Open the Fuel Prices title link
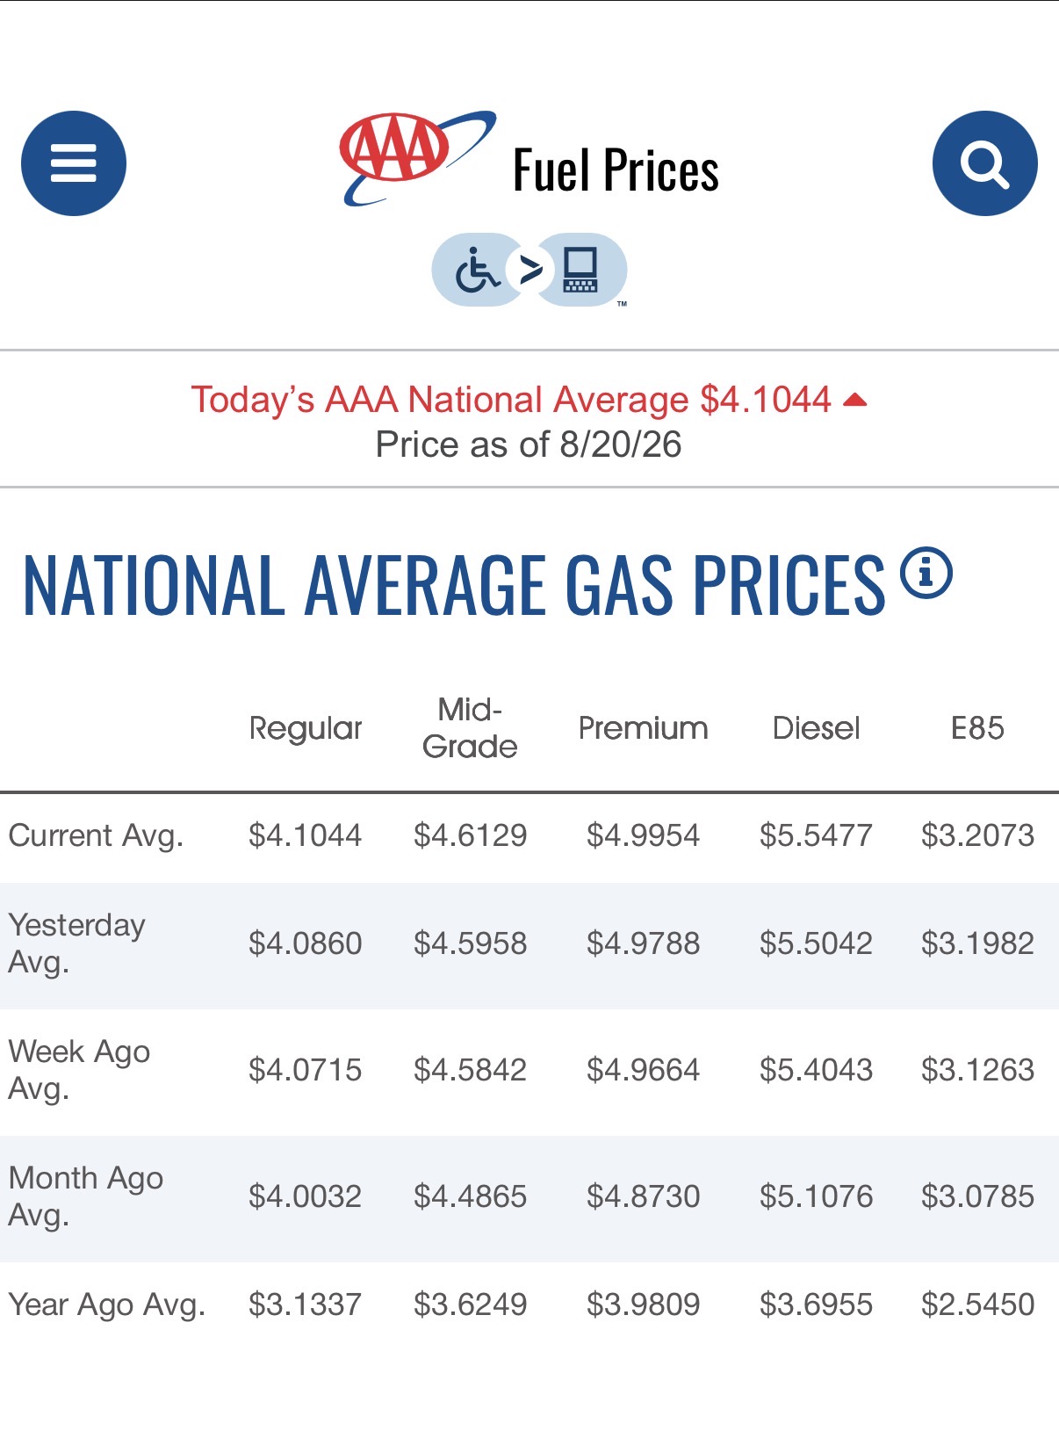 (x=616, y=170)
